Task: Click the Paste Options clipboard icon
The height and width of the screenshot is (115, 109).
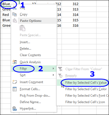Action: point(15,21)
